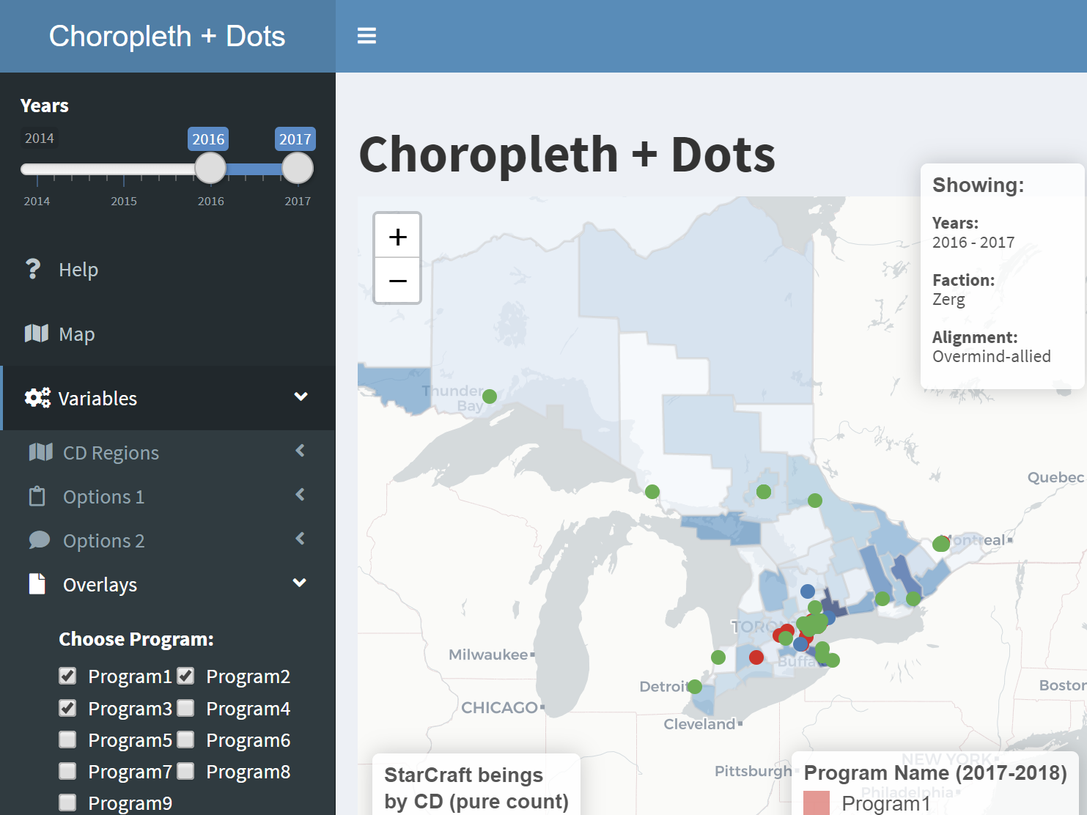Click the green dot near Thunder Bay
The image size is (1087, 815).
point(490,397)
